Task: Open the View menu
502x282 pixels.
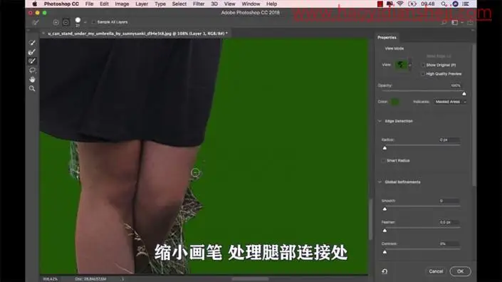Action: click(229, 4)
